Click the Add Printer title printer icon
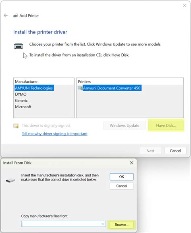Image resolution: width=191 pixels, height=233 pixels. coord(15,16)
